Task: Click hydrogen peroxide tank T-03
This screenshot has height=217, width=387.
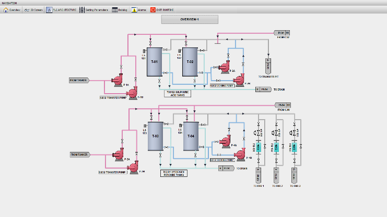Action: pos(155,136)
